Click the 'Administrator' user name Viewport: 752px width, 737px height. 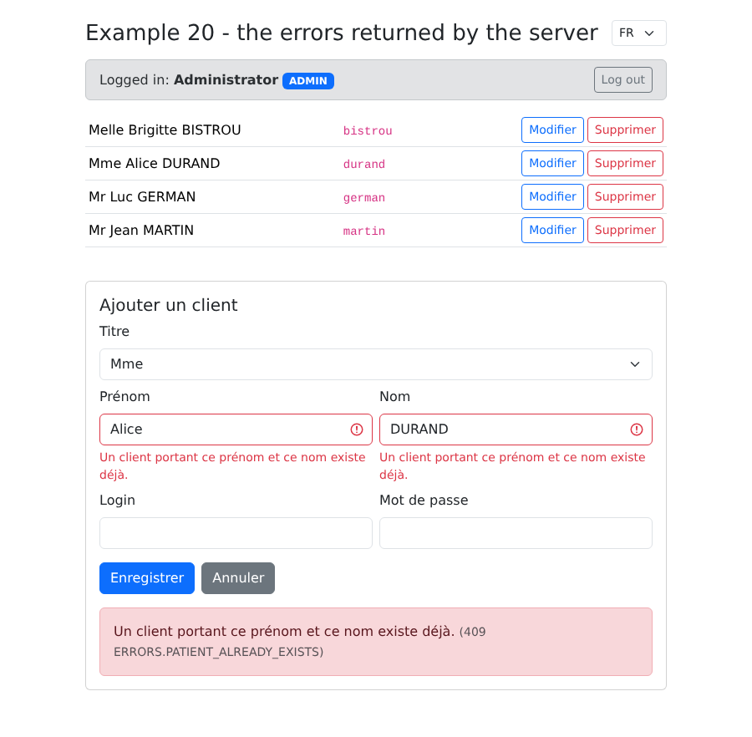[226, 79]
